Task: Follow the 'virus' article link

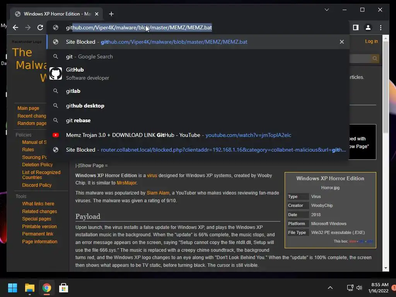Action: (152, 176)
